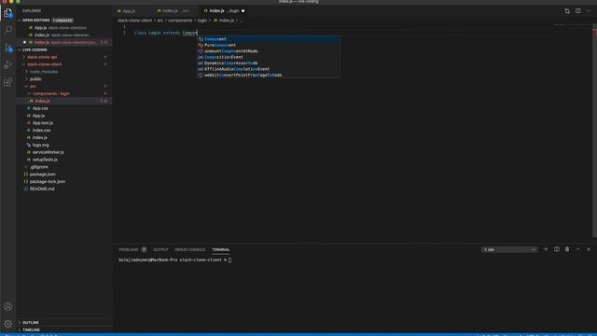Expand the Timeline section
This screenshot has width=597, height=336.
point(31,329)
